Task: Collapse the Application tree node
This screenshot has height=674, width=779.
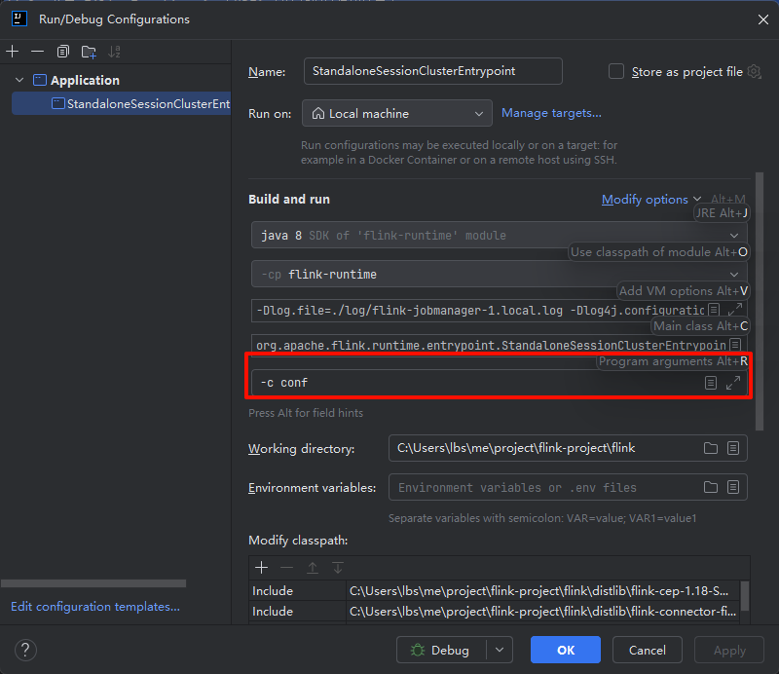Action: [x=20, y=80]
